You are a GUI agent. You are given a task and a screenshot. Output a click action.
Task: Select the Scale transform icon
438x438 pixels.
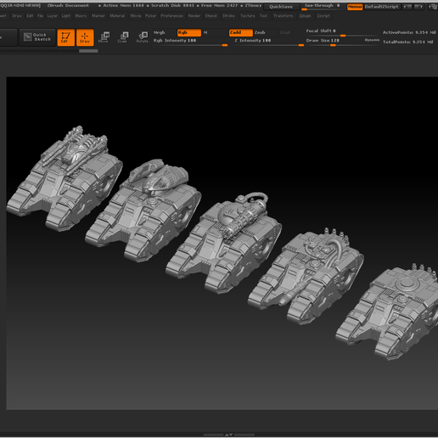pos(123,37)
